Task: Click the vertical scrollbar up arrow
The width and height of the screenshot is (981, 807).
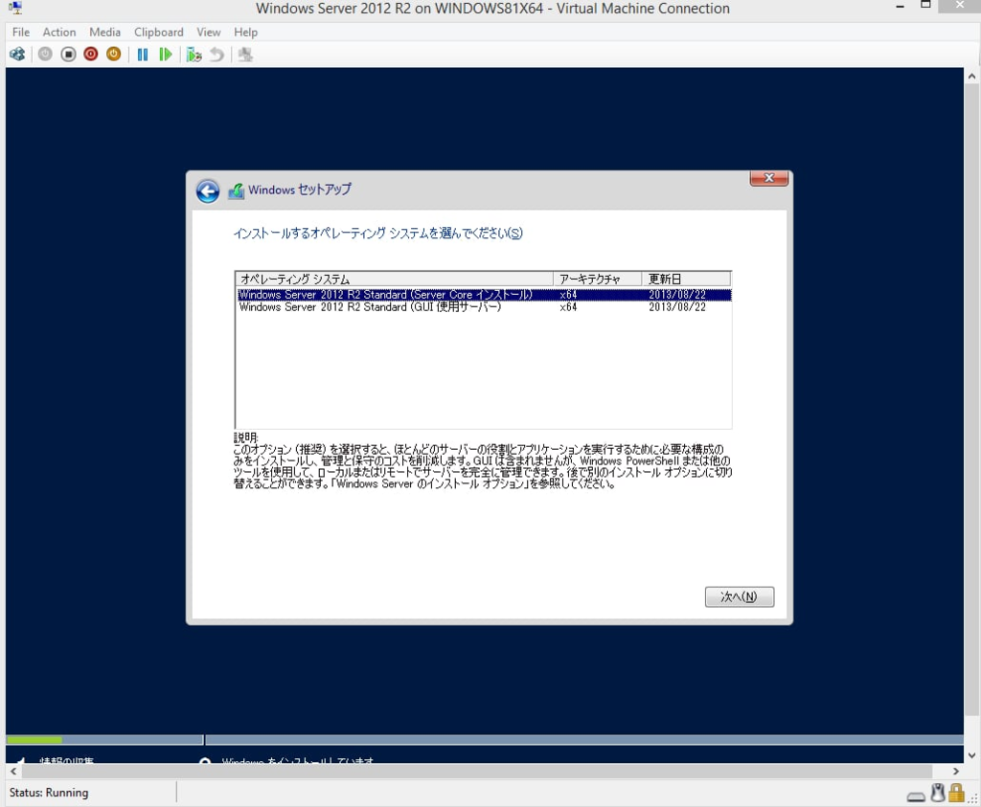Action: click(x=971, y=77)
